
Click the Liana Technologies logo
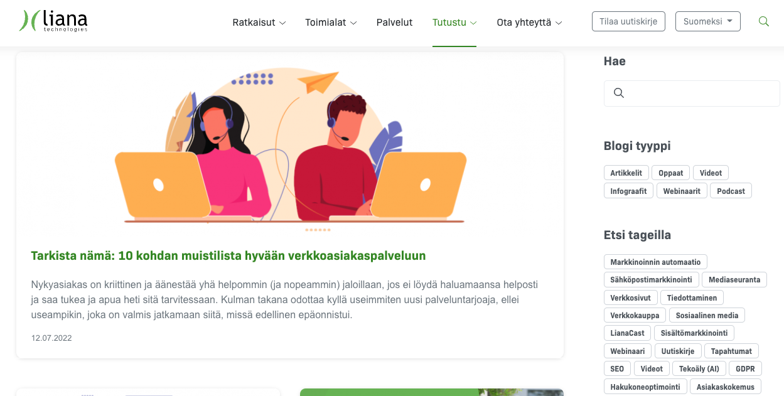click(53, 21)
